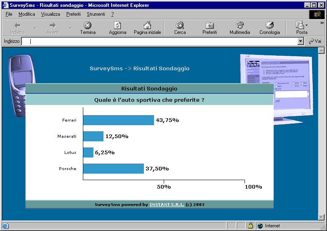Open the Indietro history dropdown arrow
This screenshot has width=327, height=231.
(x=35, y=28)
